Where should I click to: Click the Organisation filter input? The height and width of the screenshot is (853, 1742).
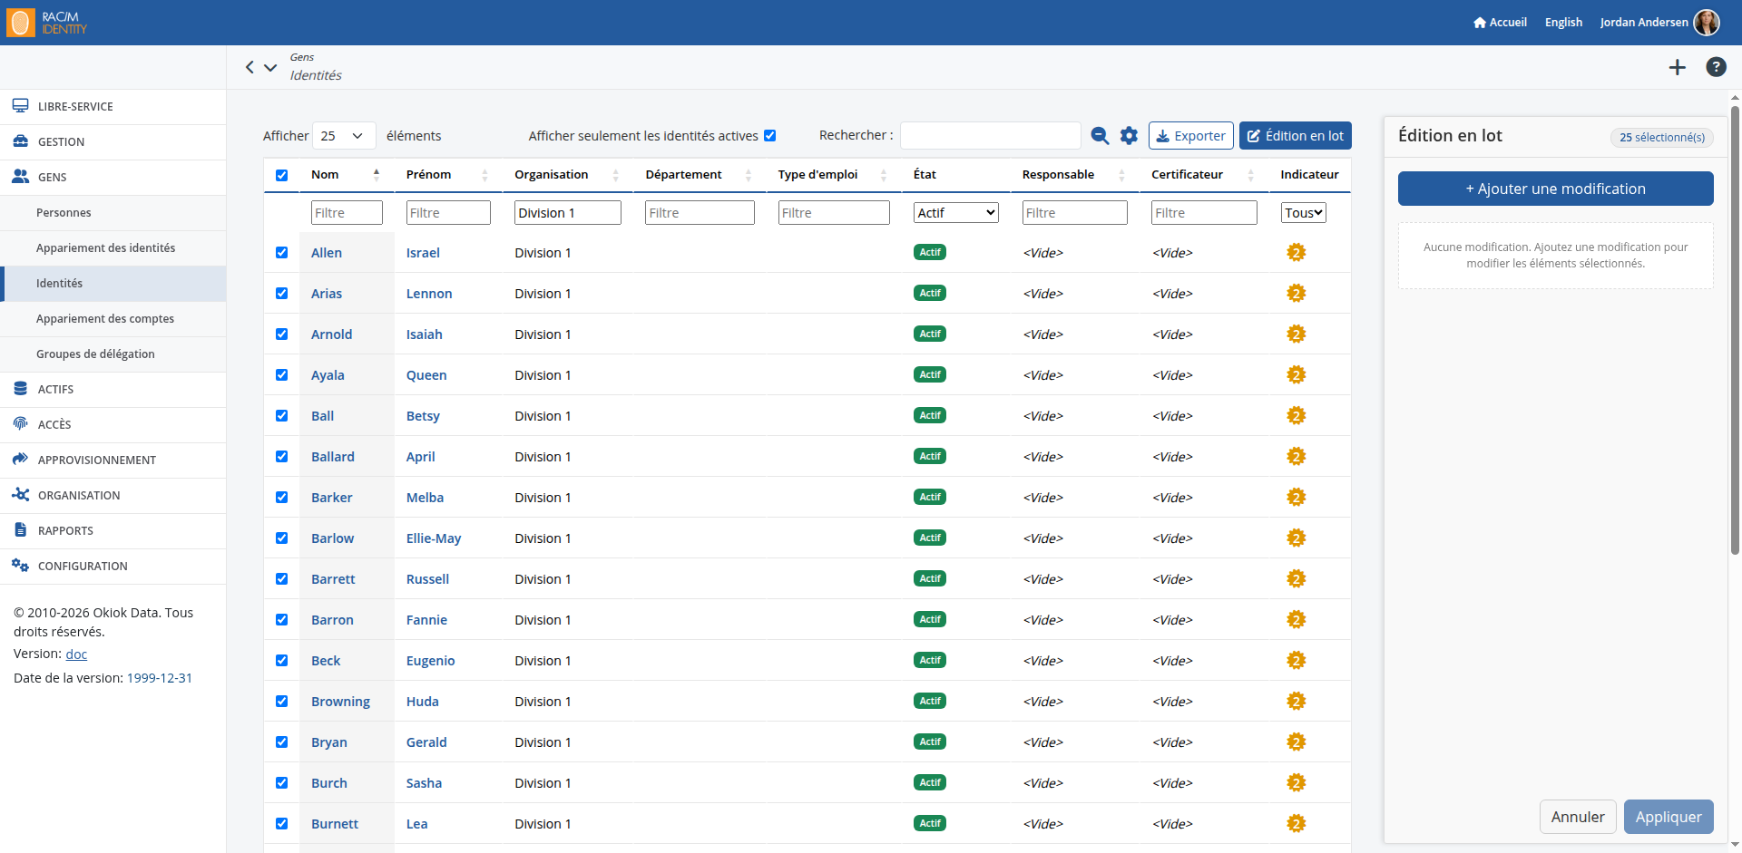[568, 213]
